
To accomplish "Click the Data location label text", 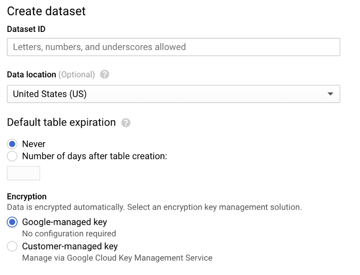I will (x=31, y=75).
